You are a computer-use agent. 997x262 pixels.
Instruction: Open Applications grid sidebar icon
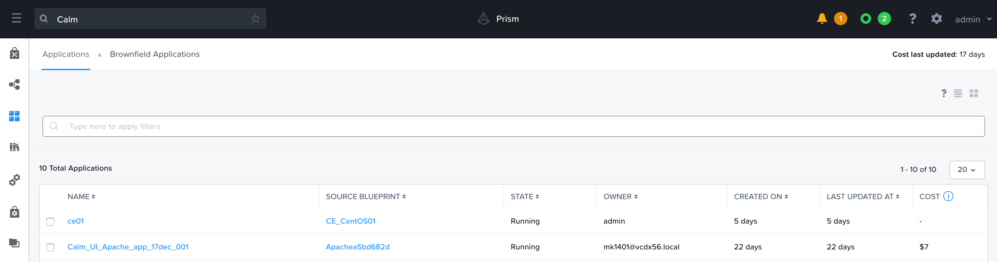[14, 116]
